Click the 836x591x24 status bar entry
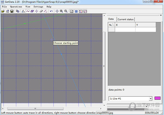The width and height of the screenshot is (164, 115). point(152,113)
